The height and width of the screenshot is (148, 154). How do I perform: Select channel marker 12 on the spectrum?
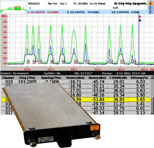tap(111, 62)
